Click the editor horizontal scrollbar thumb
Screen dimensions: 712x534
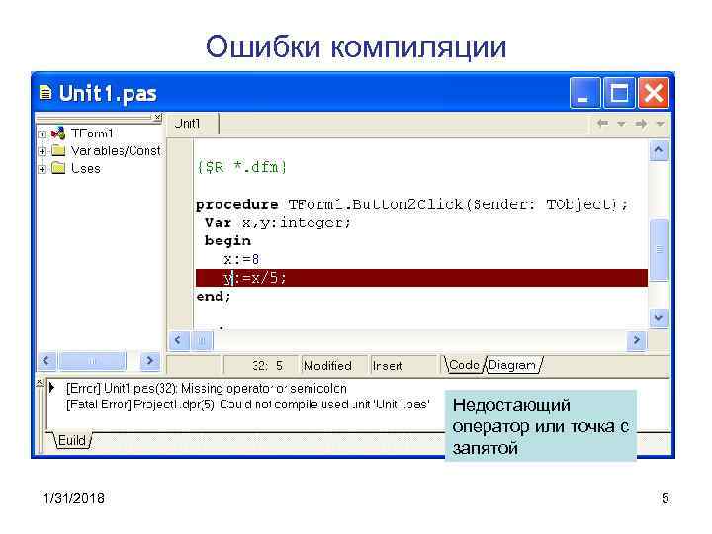point(202,340)
